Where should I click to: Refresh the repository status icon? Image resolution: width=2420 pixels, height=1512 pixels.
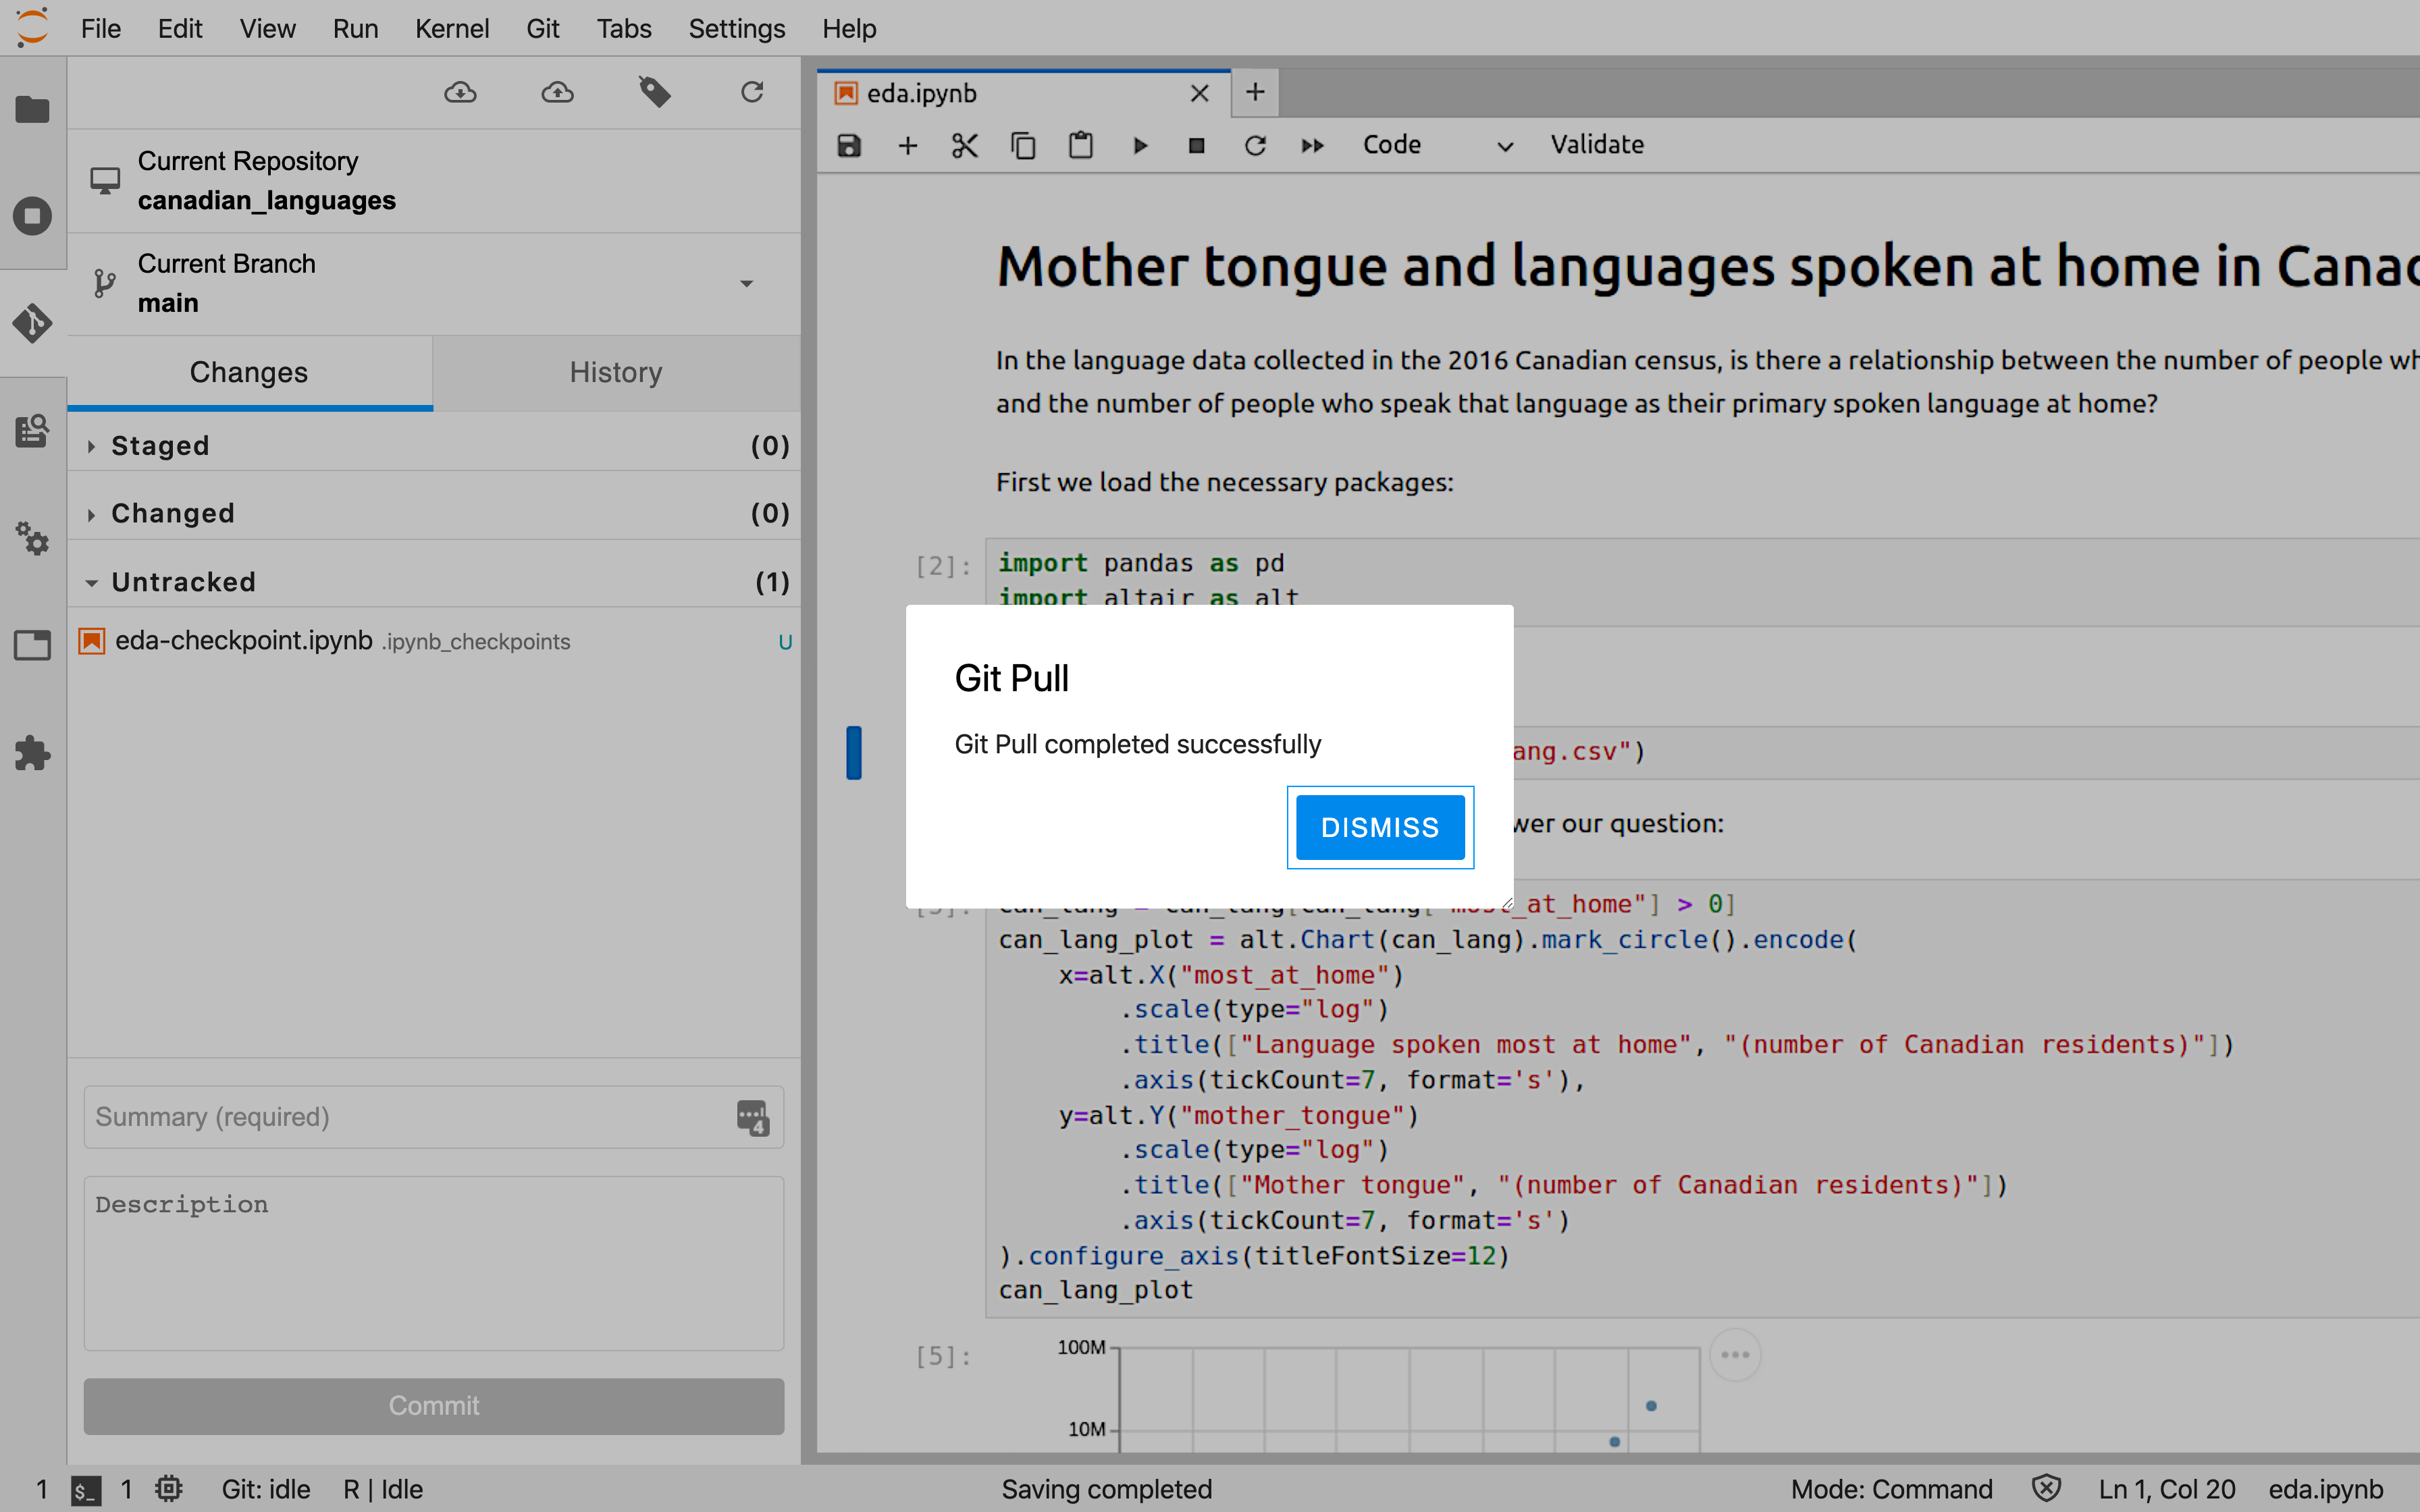click(x=752, y=93)
